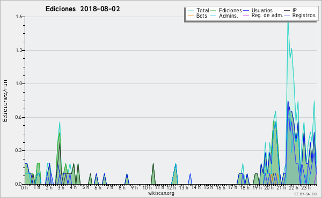Click the 0.3 y-axis value
This screenshot has height=198, width=322.
click(19, 150)
